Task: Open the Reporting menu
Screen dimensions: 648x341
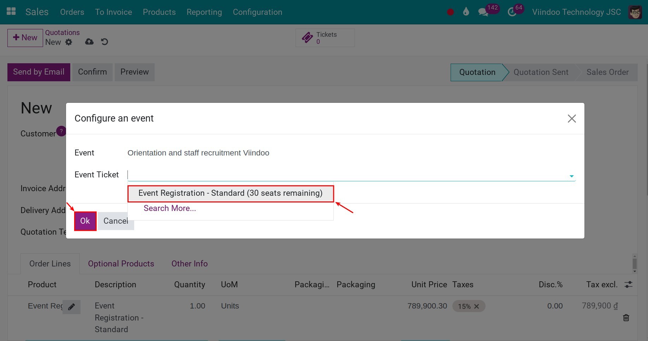Action: tap(204, 12)
